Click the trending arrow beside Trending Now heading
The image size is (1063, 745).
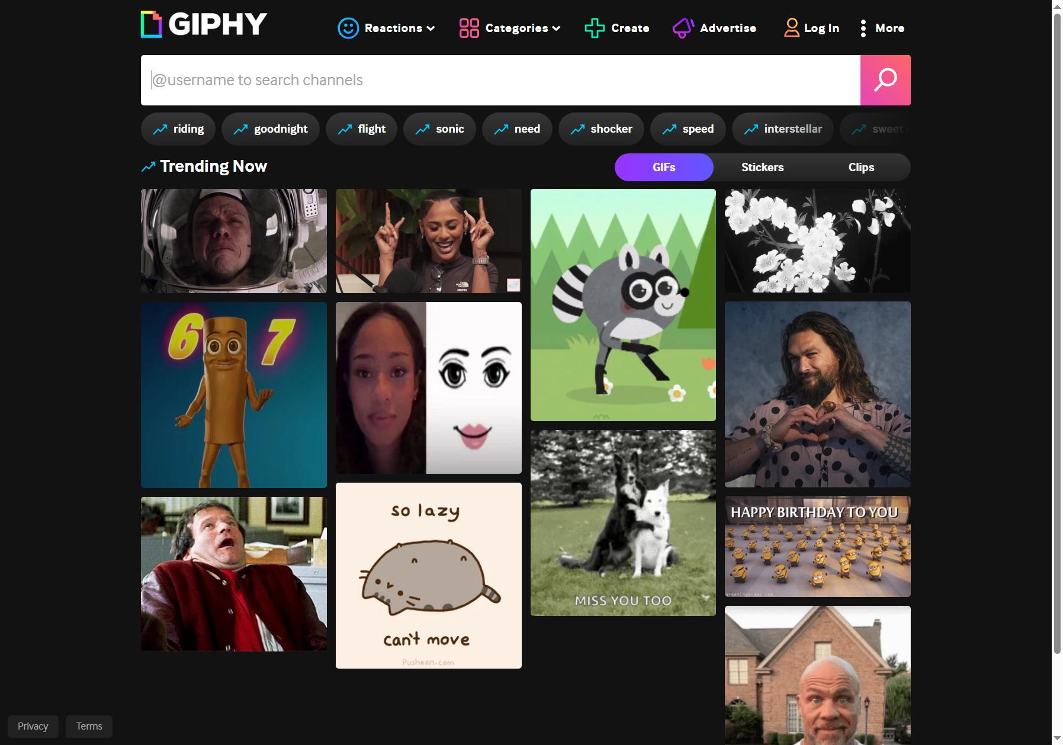[x=148, y=167]
